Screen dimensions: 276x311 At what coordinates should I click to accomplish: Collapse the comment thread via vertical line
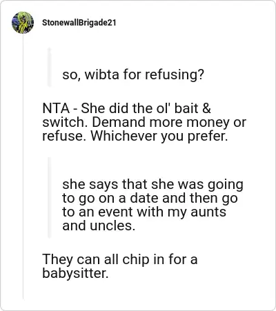tap(23, 167)
